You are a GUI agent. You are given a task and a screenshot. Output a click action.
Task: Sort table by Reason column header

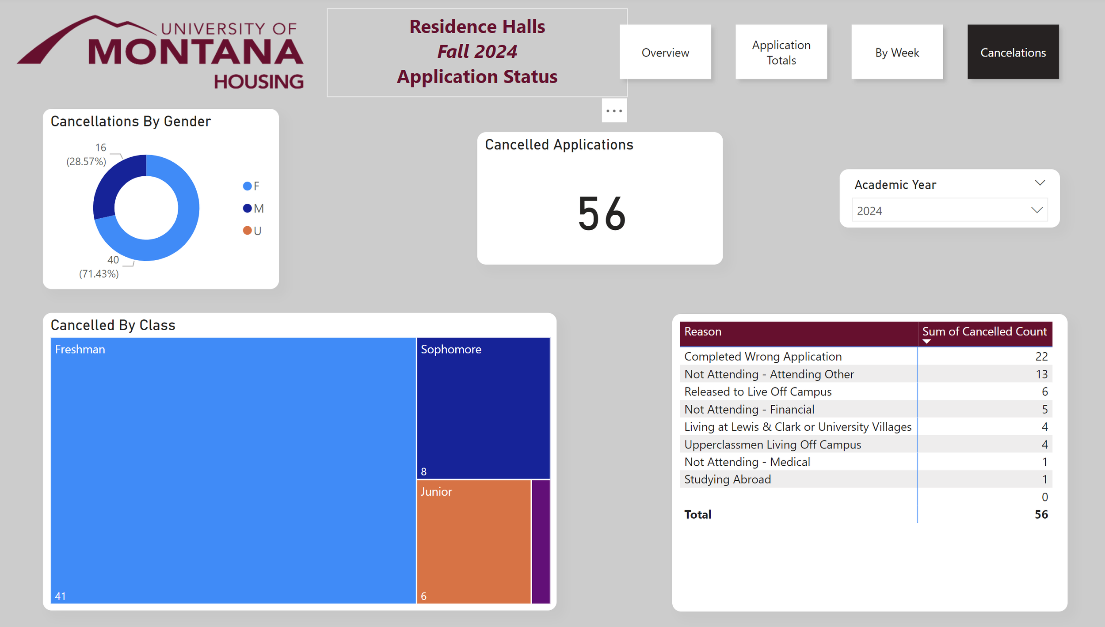pos(703,331)
